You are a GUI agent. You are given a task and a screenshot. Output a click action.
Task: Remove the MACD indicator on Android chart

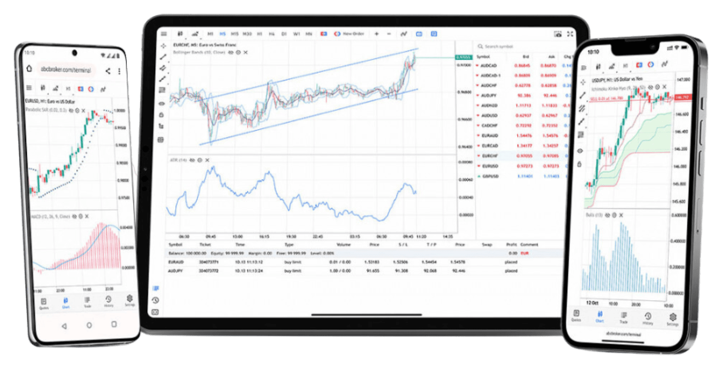pyautogui.click(x=87, y=217)
